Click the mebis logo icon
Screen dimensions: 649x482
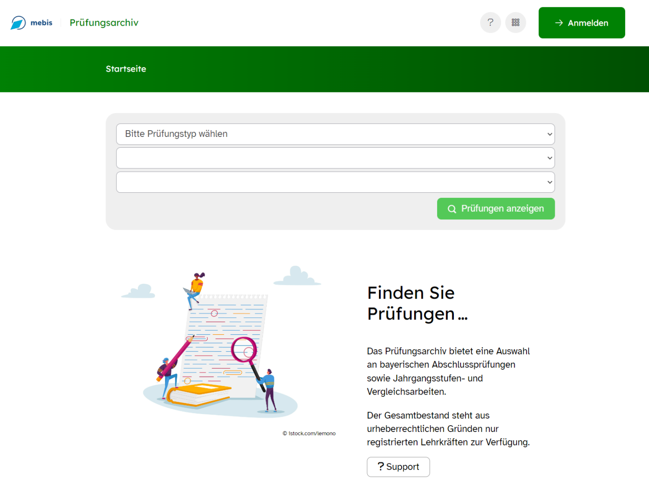click(18, 23)
